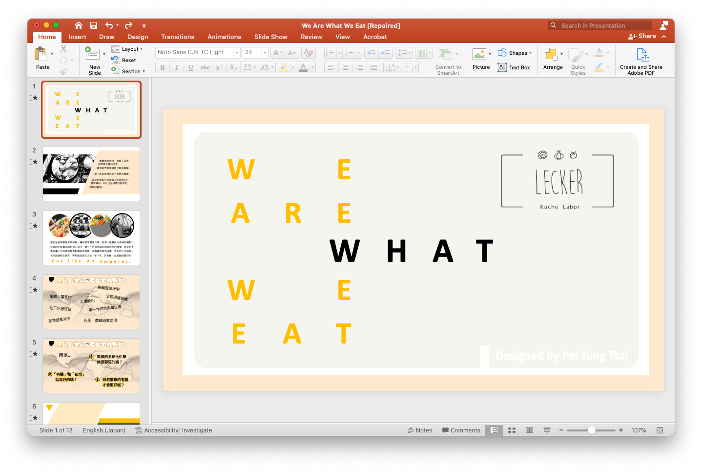Open the Comments pane

pos(461,430)
